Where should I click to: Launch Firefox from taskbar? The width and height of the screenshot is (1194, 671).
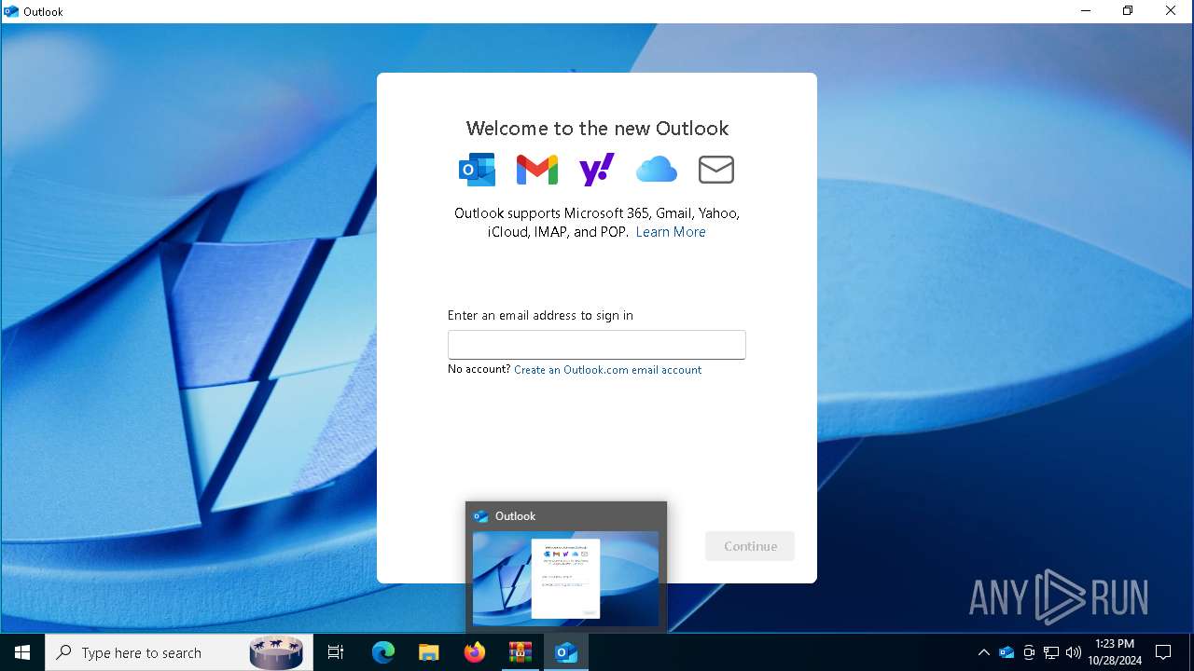click(475, 652)
